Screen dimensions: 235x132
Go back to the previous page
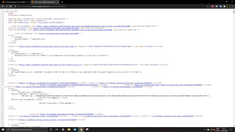pos(2,6)
